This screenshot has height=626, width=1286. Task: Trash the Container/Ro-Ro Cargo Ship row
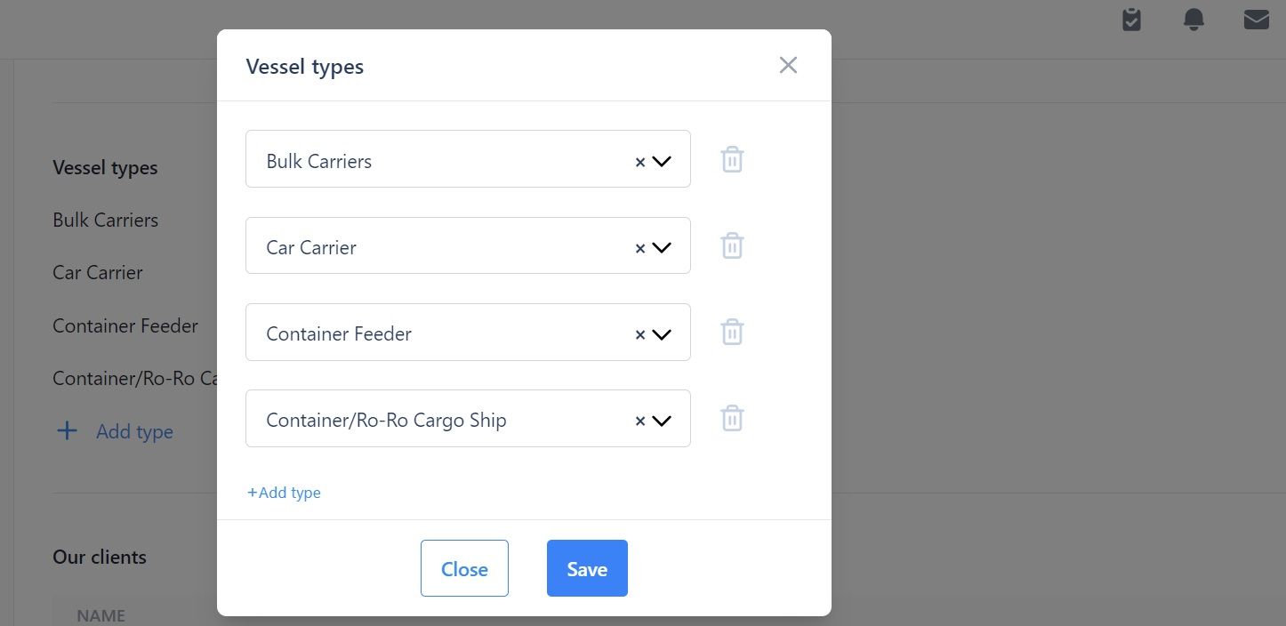pyautogui.click(x=732, y=419)
